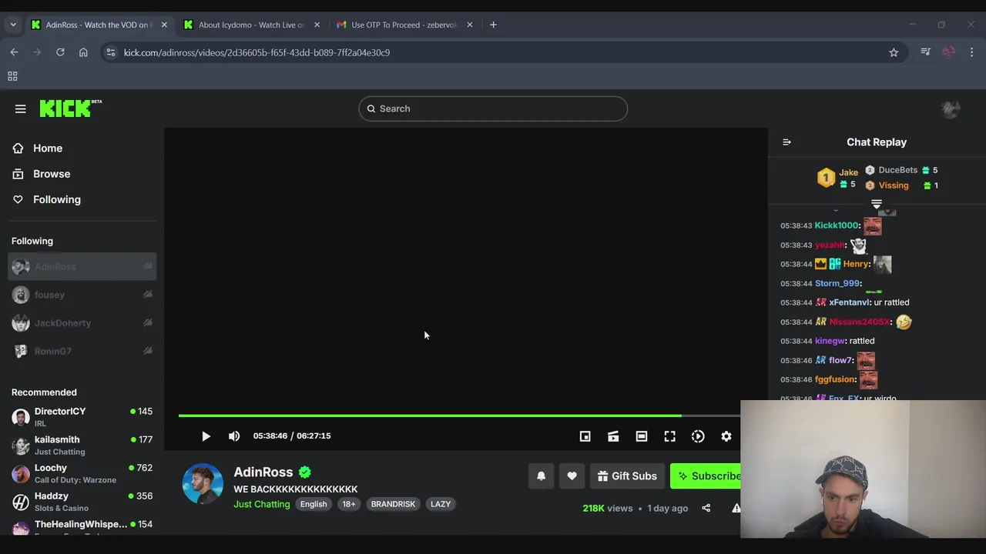The height and width of the screenshot is (554, 986).
Task: Open recommended channel DirectorICY
Action: click(82, 417)
